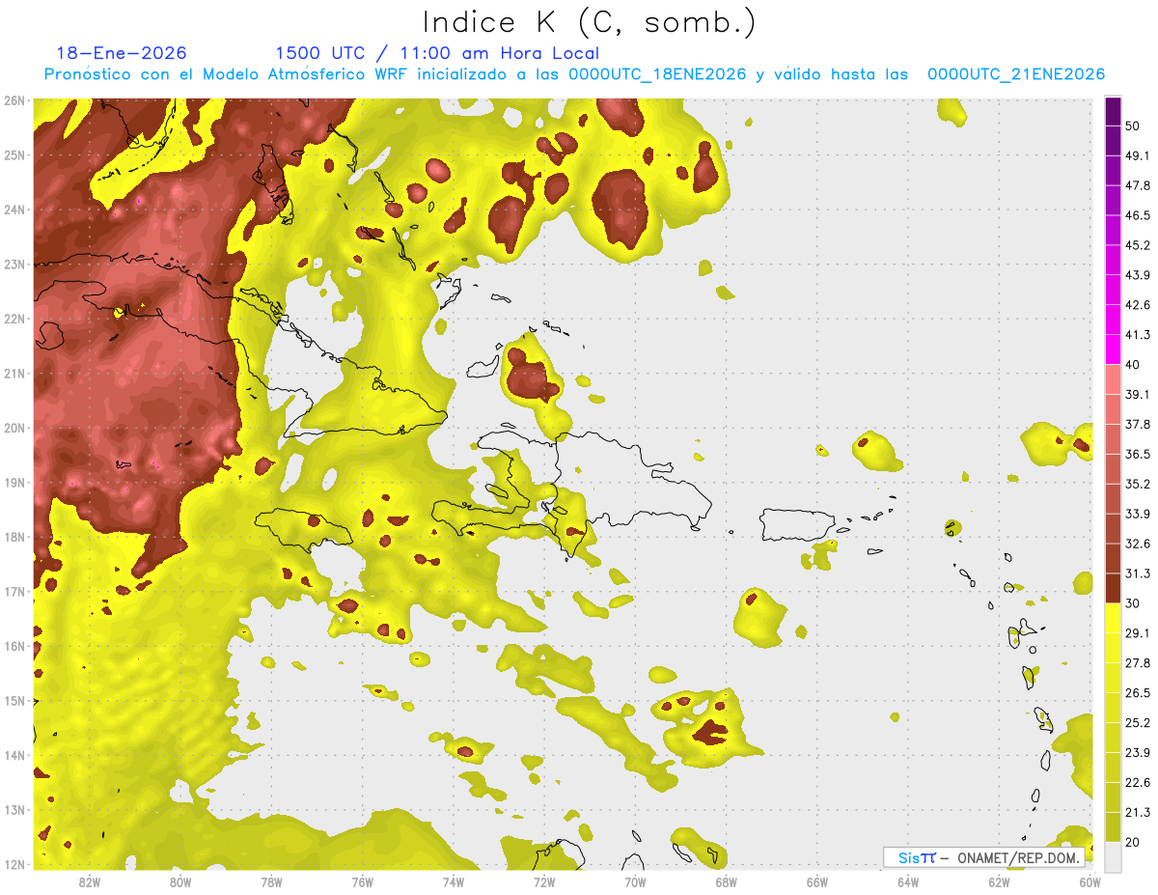Click the "36.5" color scale value
The width and height of the screenshot is (1158, 895).
(1138, 455)
